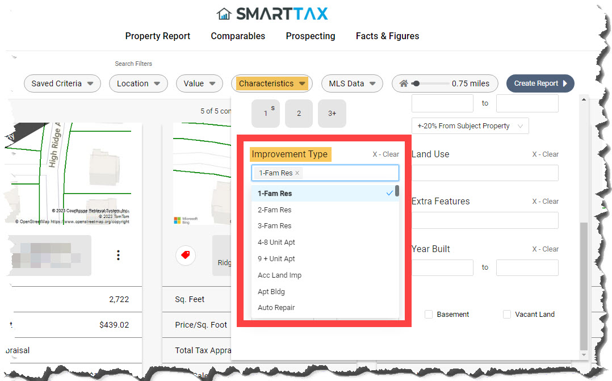The height and width of the screenshot is (381, 612).
Task: Open the +-20% From Subject Property dropdown
Action: coord(470,125)
